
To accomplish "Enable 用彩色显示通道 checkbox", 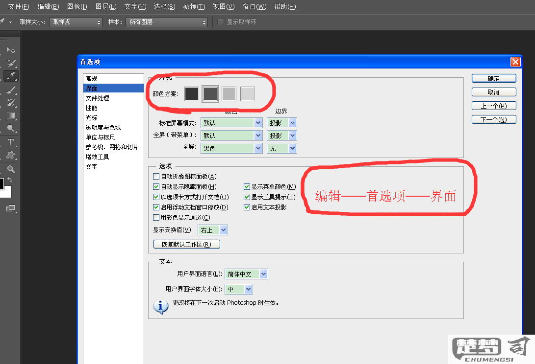I will (x=156, y=217).
